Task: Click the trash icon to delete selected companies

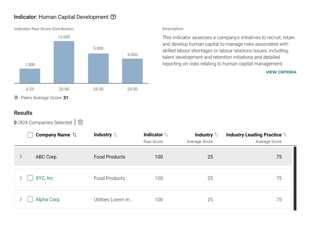Action: click(x=80, y=122)
